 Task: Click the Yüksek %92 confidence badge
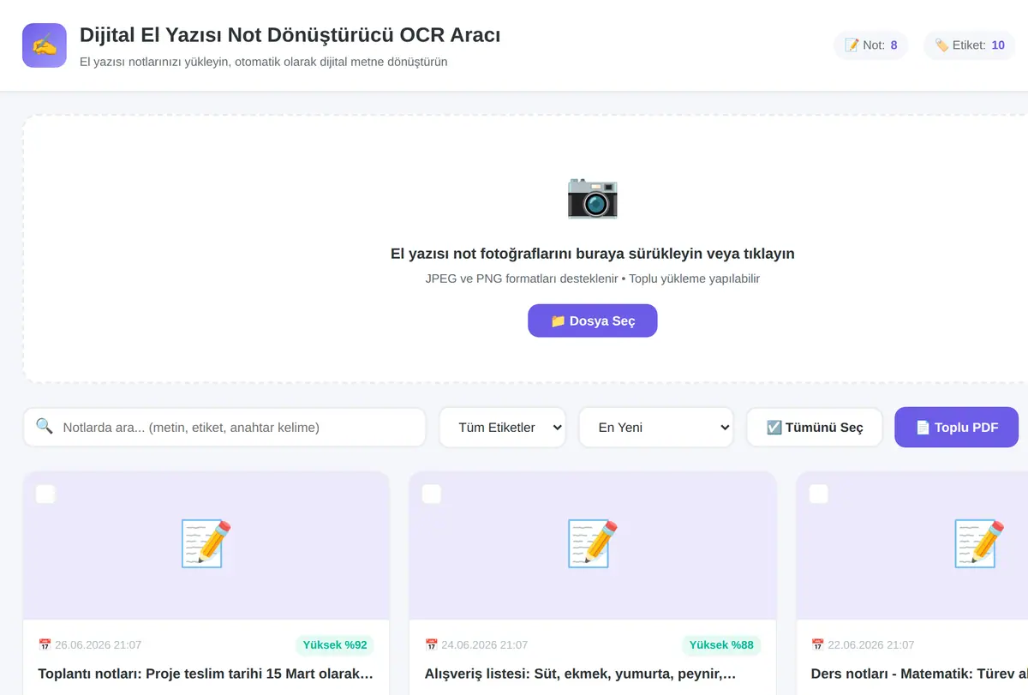[335, 644]
